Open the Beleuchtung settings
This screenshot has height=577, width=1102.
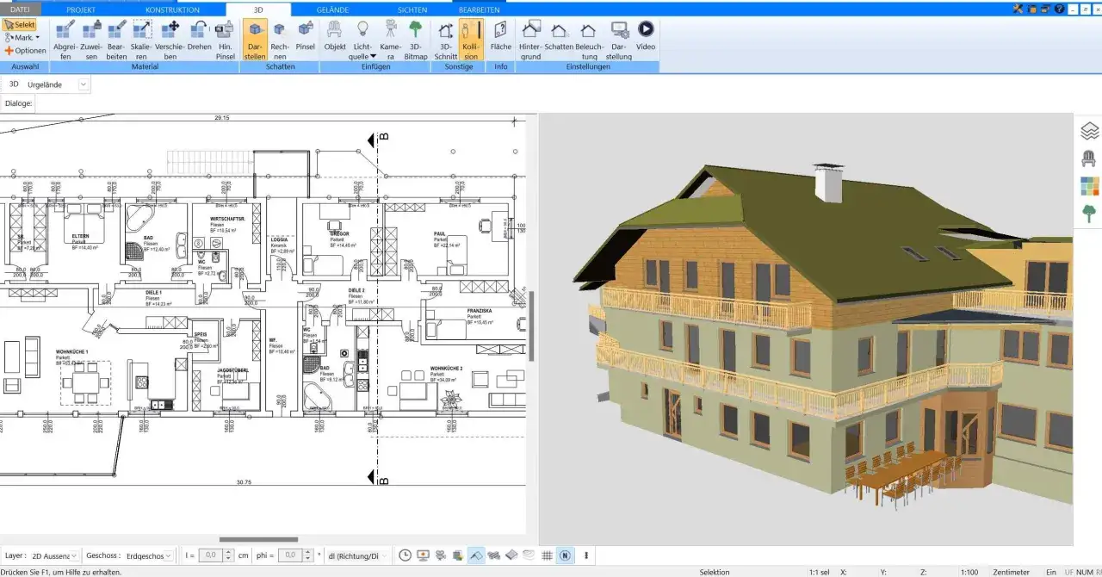click(x=589, y=40)
